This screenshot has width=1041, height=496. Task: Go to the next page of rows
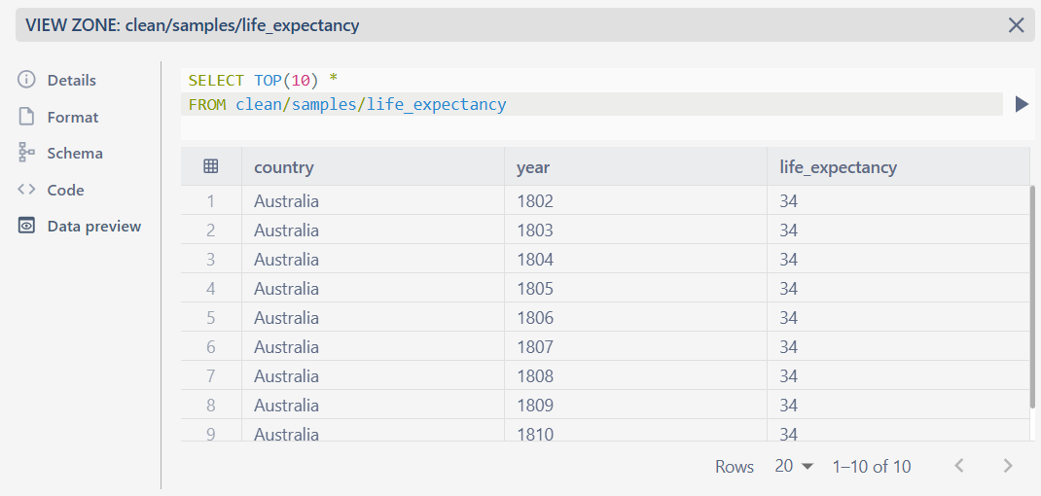[x=1008, y=466]
